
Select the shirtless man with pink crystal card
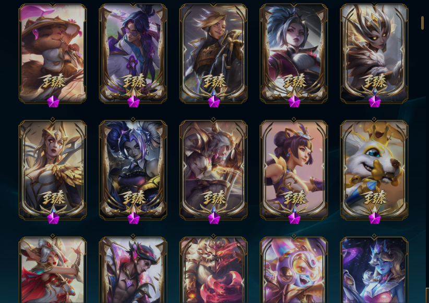coord(133,270)
